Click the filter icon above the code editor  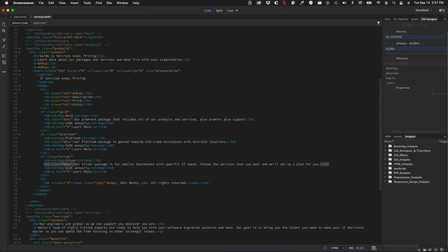tap(378, 23)
